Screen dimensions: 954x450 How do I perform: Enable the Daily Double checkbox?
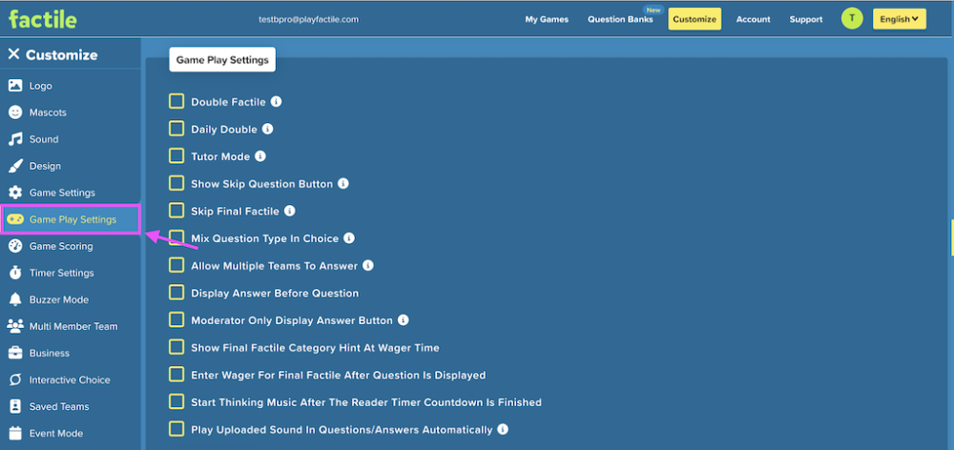[176, 129]
